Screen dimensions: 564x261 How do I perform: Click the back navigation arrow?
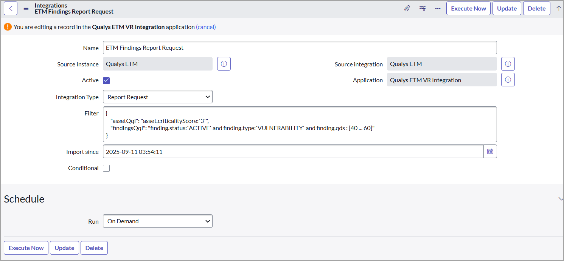point(10,8)
